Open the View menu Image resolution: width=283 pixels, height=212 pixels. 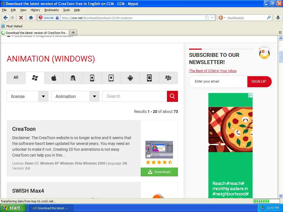[23, 10]
